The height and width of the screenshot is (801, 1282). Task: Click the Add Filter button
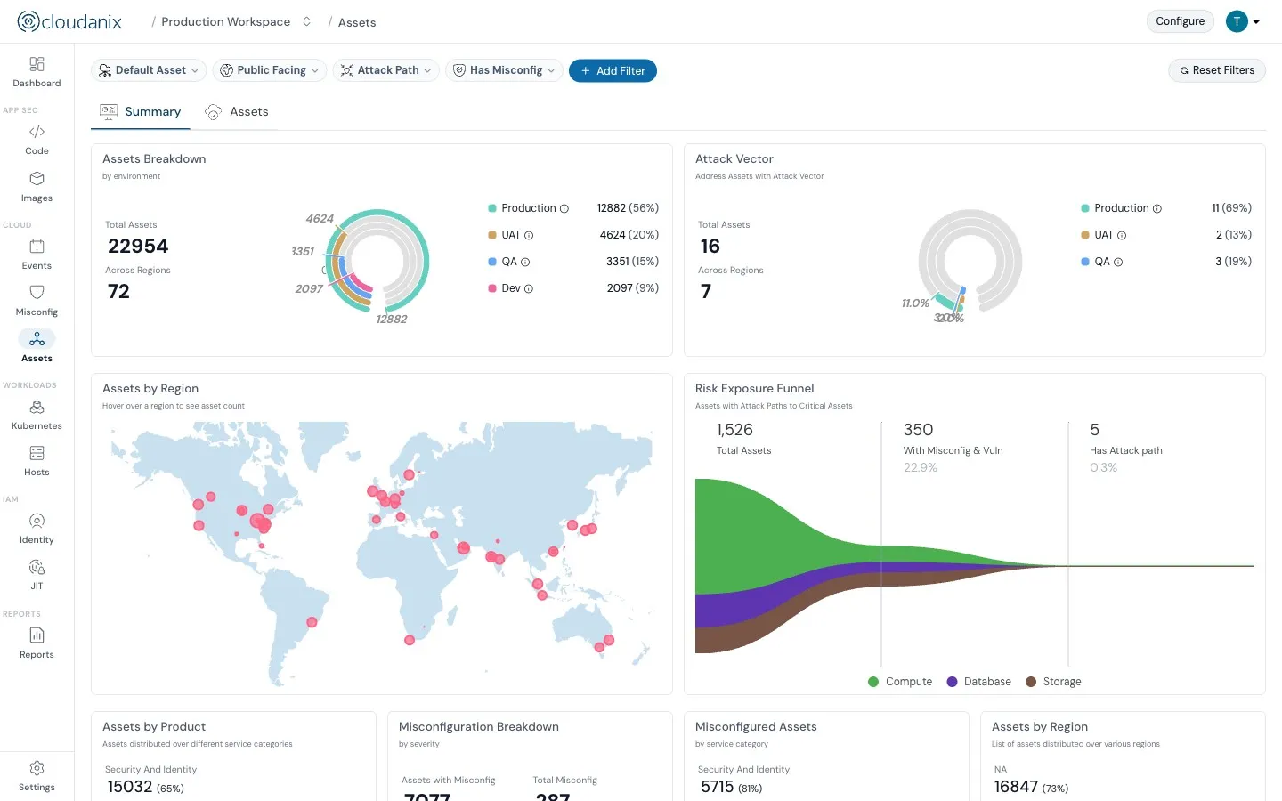[x=613, y=70]
